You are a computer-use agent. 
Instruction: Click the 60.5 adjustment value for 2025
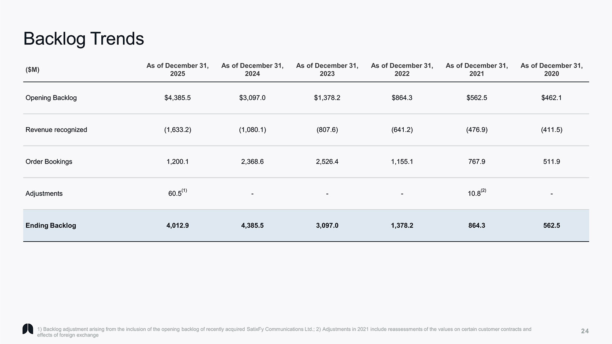tap(175, 193)
